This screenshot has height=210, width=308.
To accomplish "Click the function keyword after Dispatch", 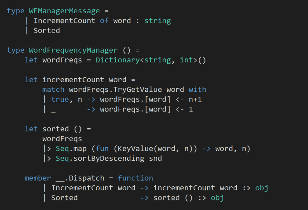I will pos(135,178).
